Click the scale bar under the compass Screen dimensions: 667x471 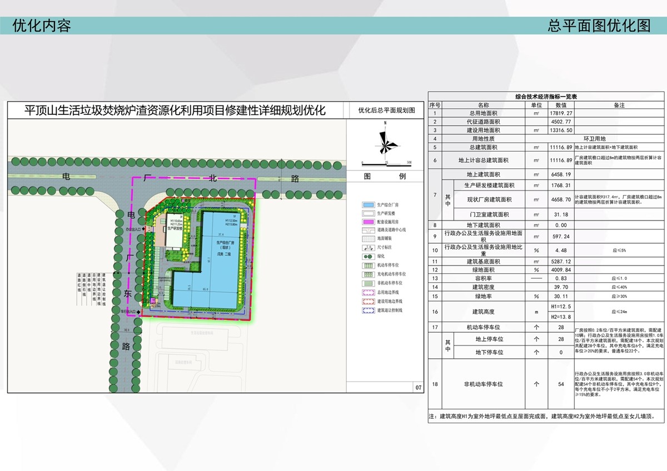click(x=385, y=165)
